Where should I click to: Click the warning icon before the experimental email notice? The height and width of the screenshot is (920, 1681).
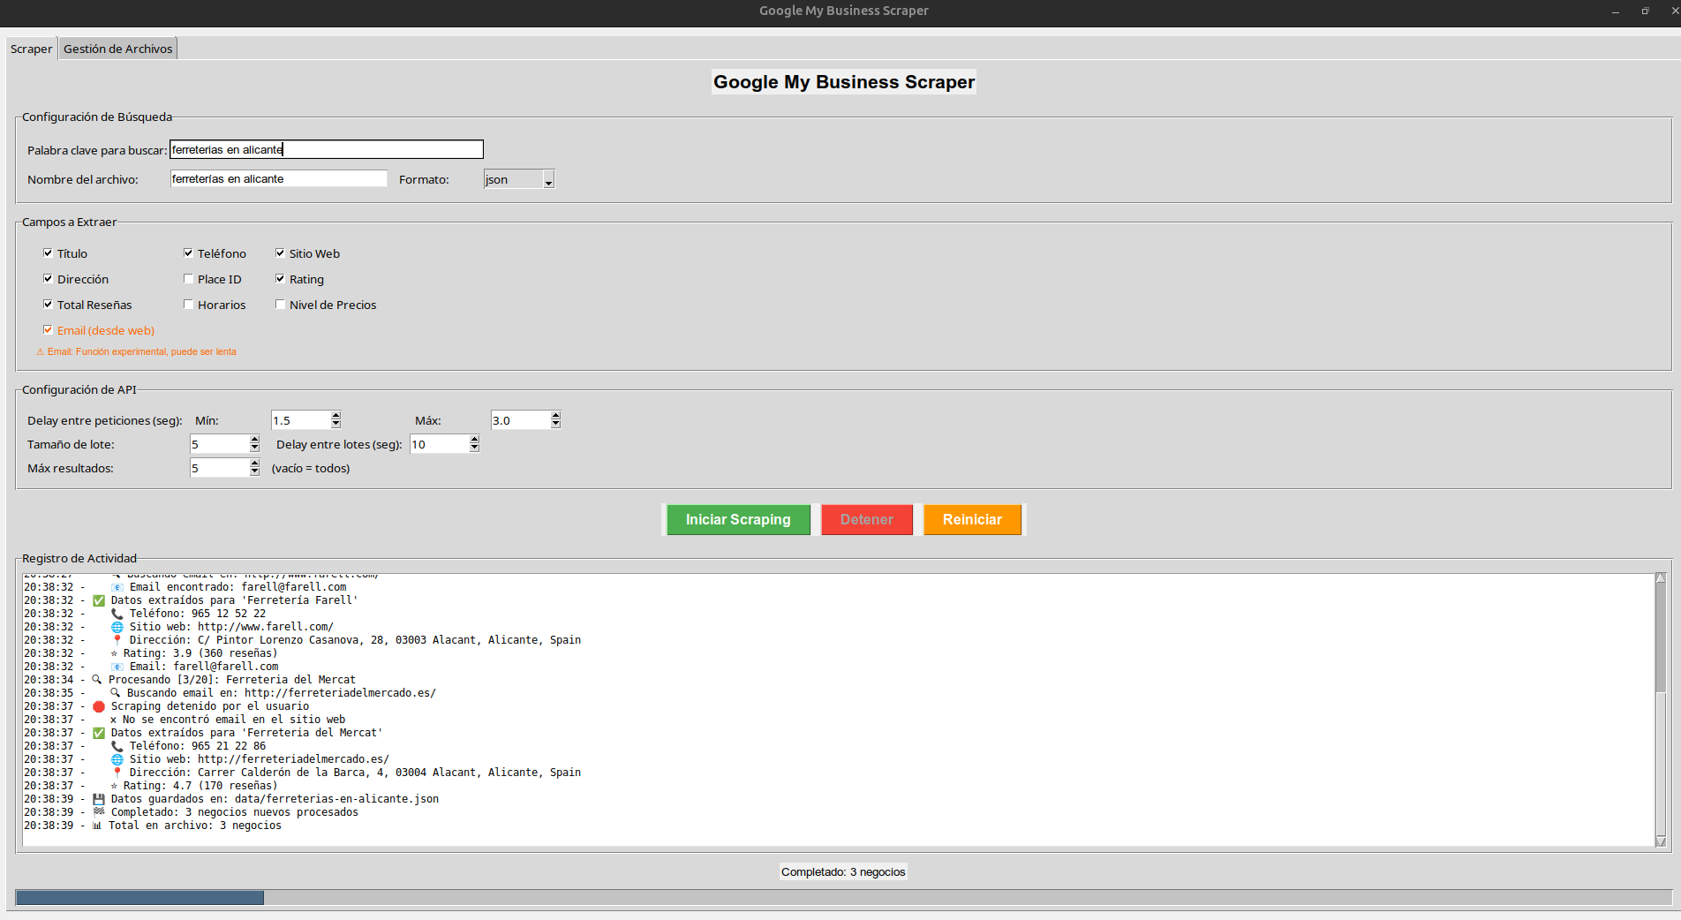(x=40, y=351)
